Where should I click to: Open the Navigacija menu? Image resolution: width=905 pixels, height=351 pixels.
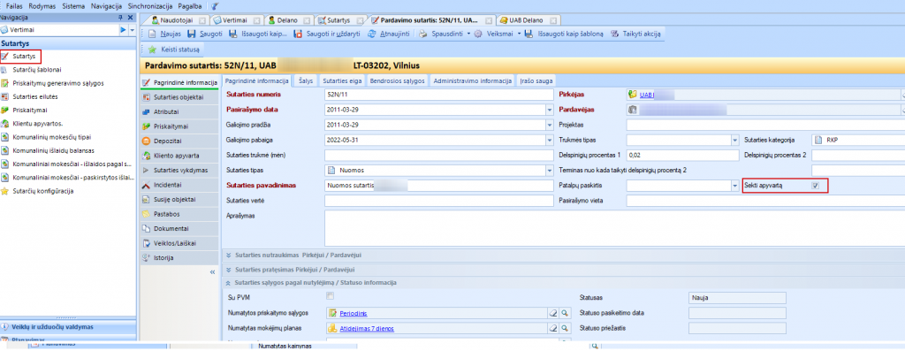[106, 6]
